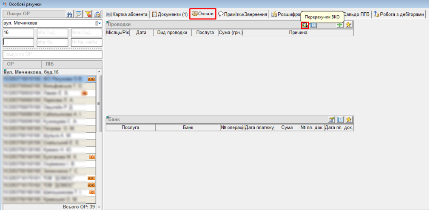The width and height of the screenshot is (430, 210).
Task: Click the Пошук по ОР input field
Action: click(52, 54)
